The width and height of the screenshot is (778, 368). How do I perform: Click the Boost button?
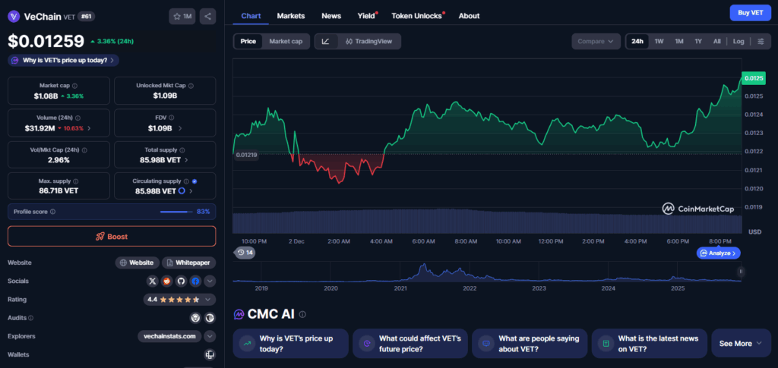(112, 236)
